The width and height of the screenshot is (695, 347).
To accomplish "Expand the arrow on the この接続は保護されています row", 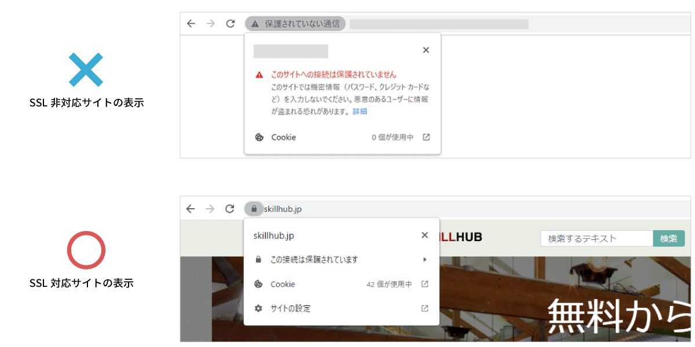I will 425,260.
